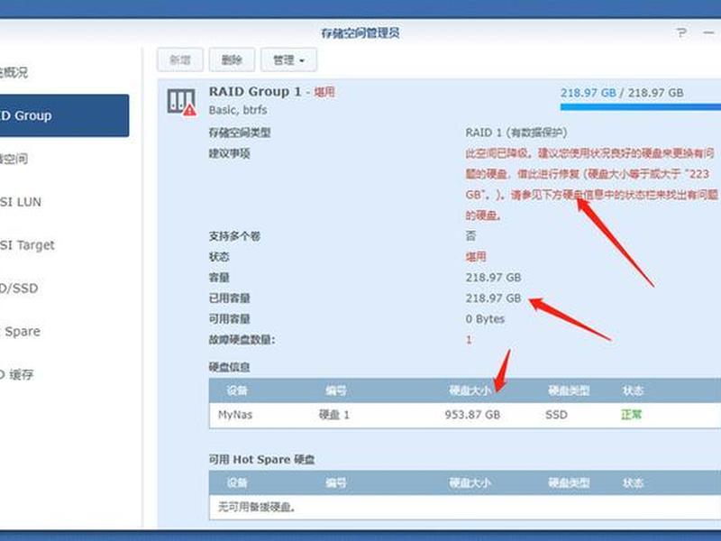Click the red 堪用 status next to the title

tap(324, 92)
